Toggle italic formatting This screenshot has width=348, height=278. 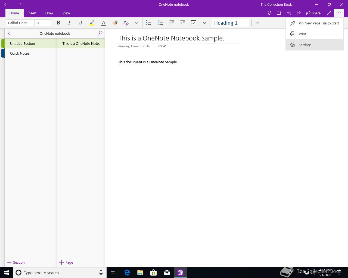point(69,23)
